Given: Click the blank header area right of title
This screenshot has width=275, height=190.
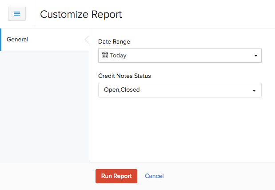Looking at the screenshot, I should (200, 14).
